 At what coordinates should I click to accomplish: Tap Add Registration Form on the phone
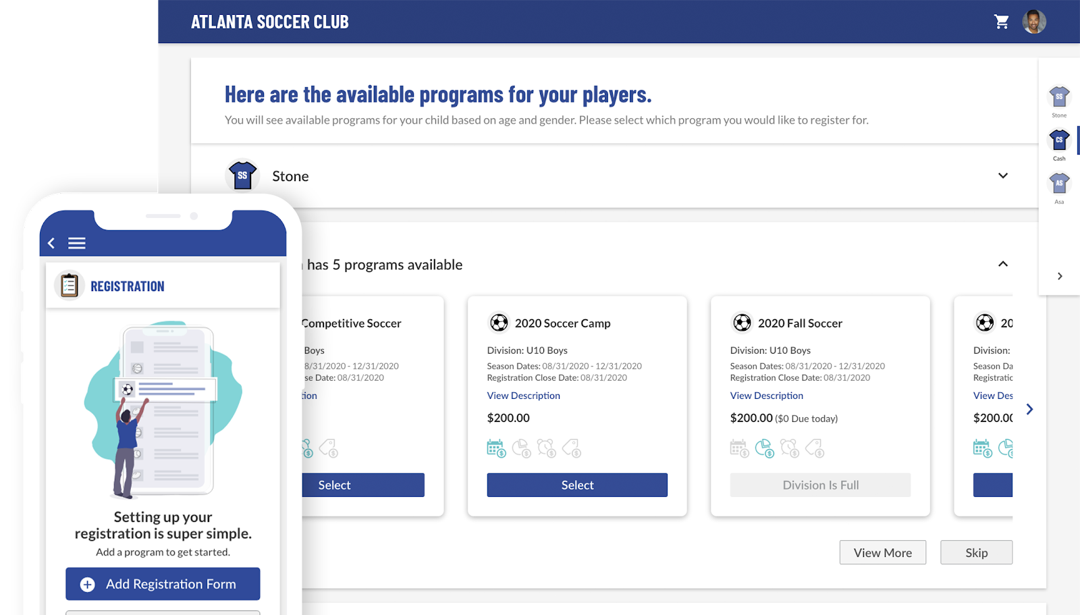pyautogui.click(x=162, y=583)
